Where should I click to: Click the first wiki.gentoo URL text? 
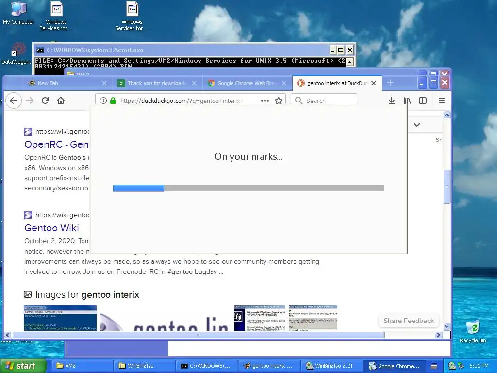(x=63, y=131)
